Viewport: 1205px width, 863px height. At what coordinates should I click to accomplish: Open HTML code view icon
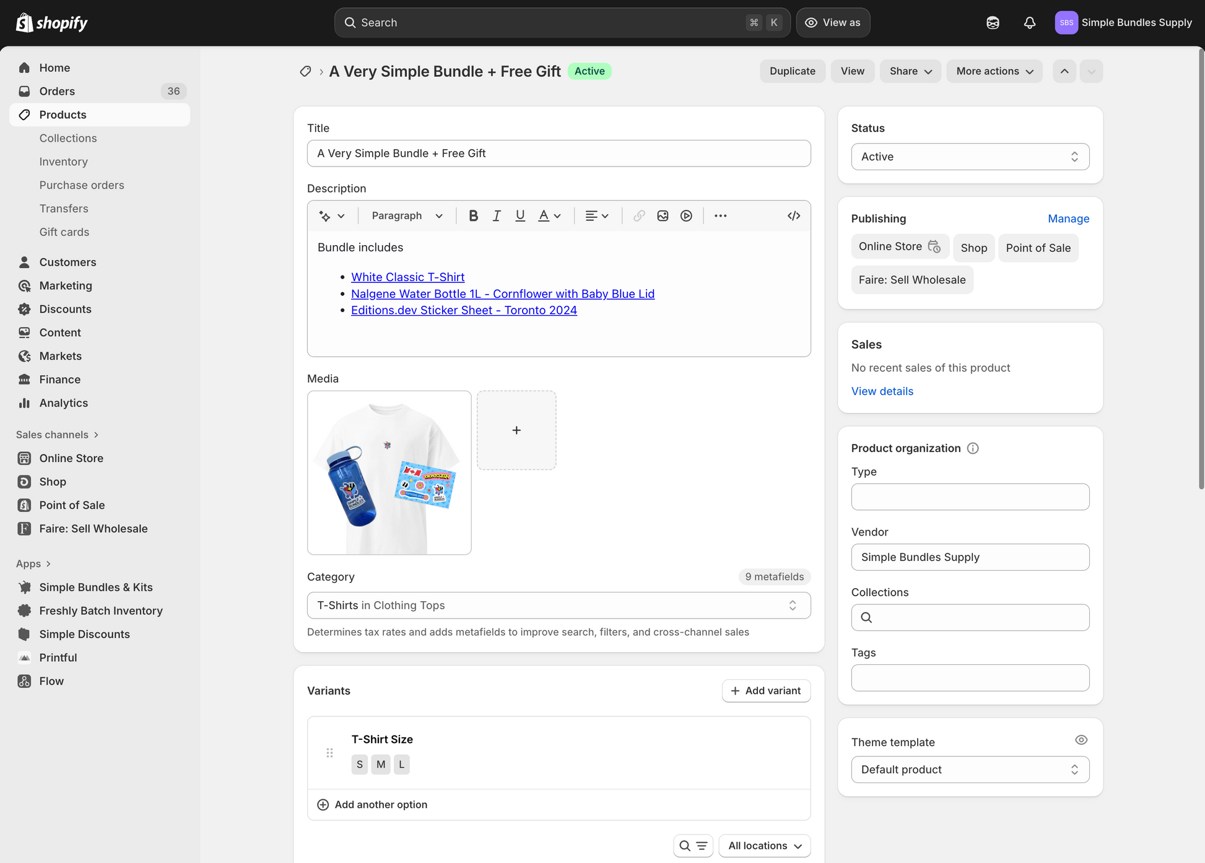tap(793, 215)
